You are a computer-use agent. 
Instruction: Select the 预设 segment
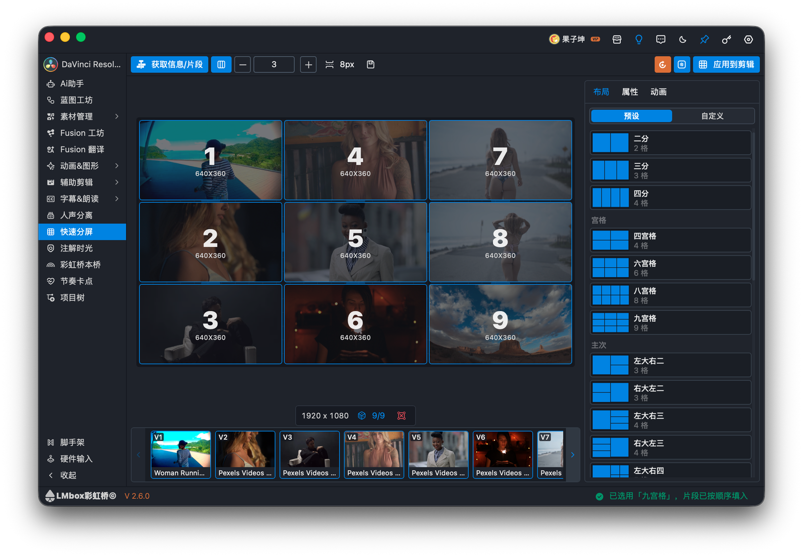pyautogui.click(x=631, y=116)
